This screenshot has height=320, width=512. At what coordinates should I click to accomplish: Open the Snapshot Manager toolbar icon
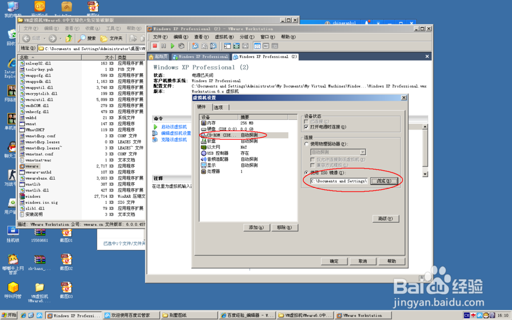point(213,46)
